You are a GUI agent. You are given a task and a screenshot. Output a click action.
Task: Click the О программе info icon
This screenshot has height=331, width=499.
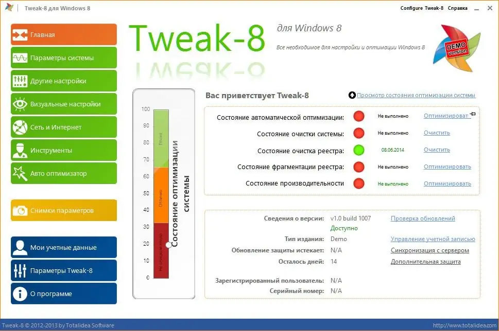click(x=20, y=294)
